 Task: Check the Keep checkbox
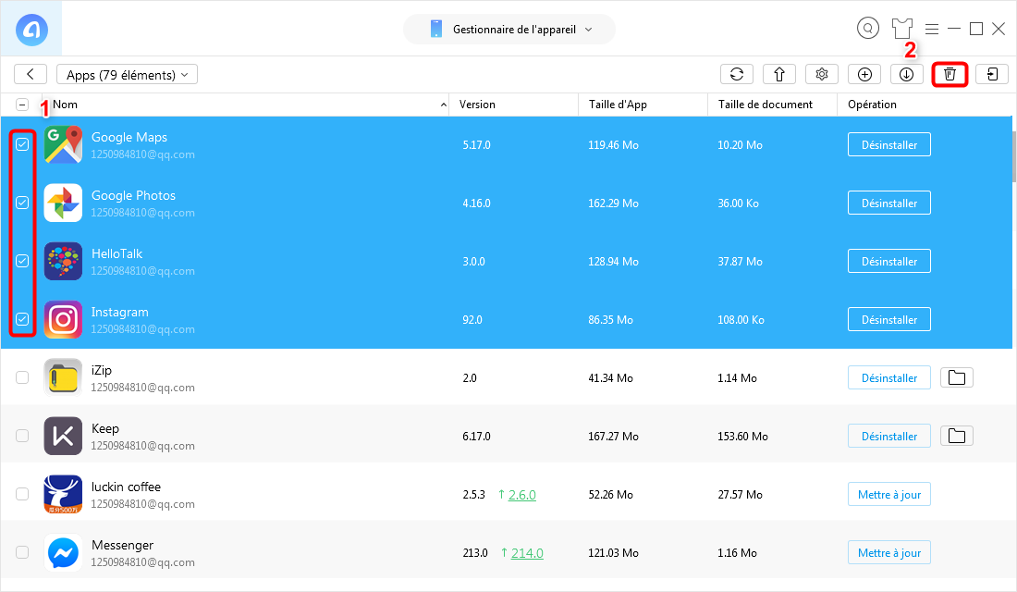pos(22,436)
